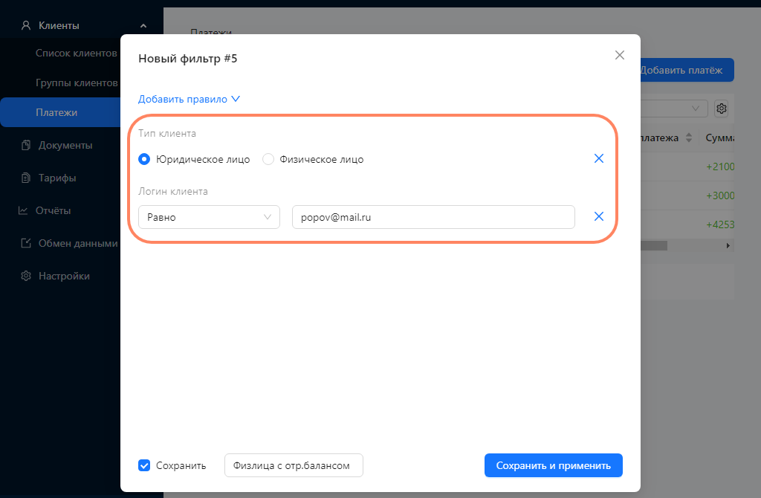Select the "Юридическое лицо" radio button
This screenshot has height=498, width=761.
pyautogui.click(x=144, y=159)
